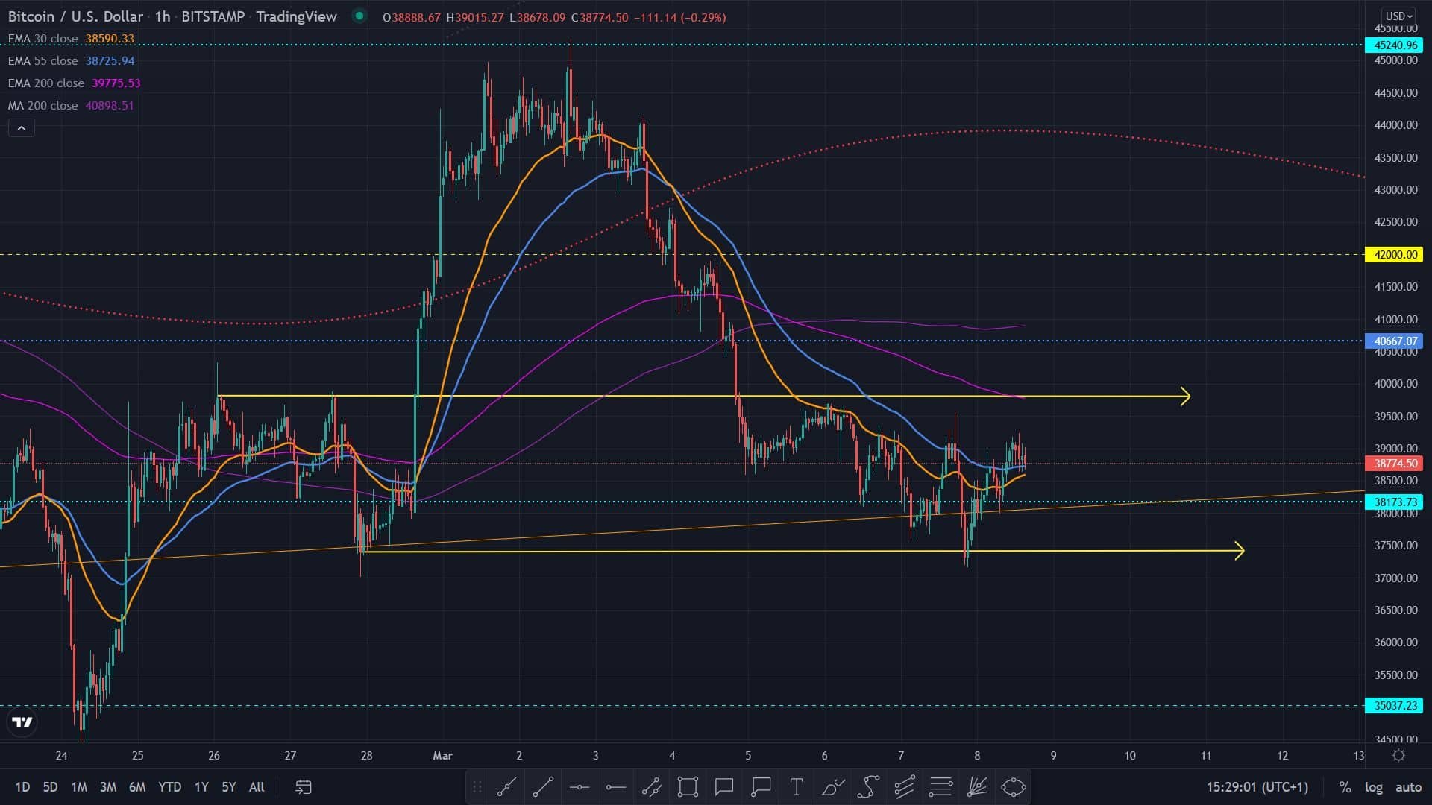Select the text tool
The height and width of the screenshot is (805, 1432).
(797, 786)
